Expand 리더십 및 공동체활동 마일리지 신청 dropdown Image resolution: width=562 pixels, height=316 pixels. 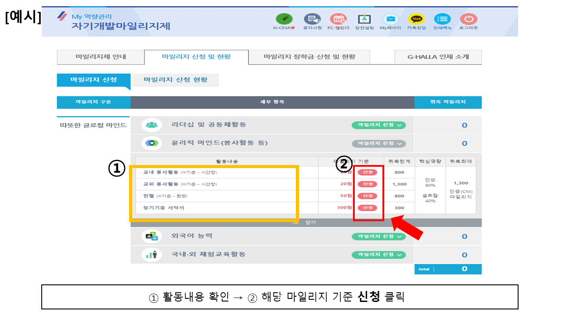tap(378, 125)
